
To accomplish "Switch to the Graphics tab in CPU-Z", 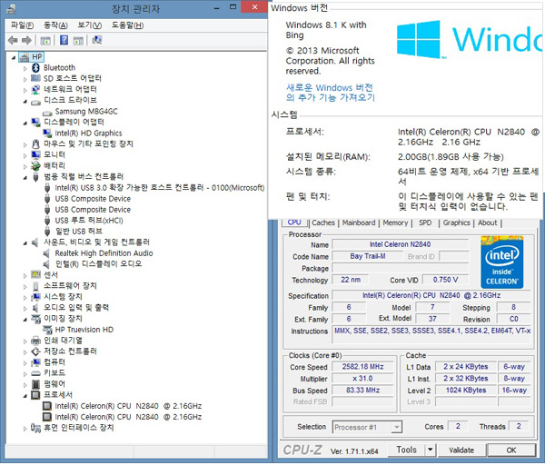I will [456, 223].
